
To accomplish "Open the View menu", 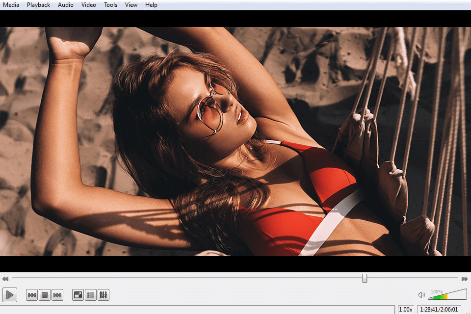I will point(131,5).
